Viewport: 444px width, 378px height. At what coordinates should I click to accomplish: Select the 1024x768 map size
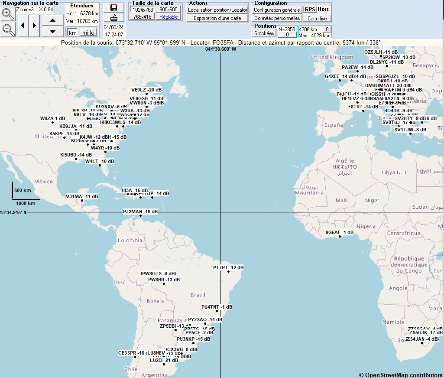tap(143, 10)
